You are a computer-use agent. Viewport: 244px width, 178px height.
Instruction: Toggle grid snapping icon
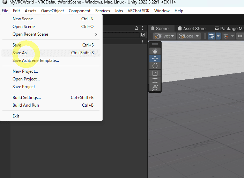pos(225,36)
